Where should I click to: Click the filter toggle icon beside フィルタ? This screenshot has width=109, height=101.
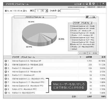(59, 11)
